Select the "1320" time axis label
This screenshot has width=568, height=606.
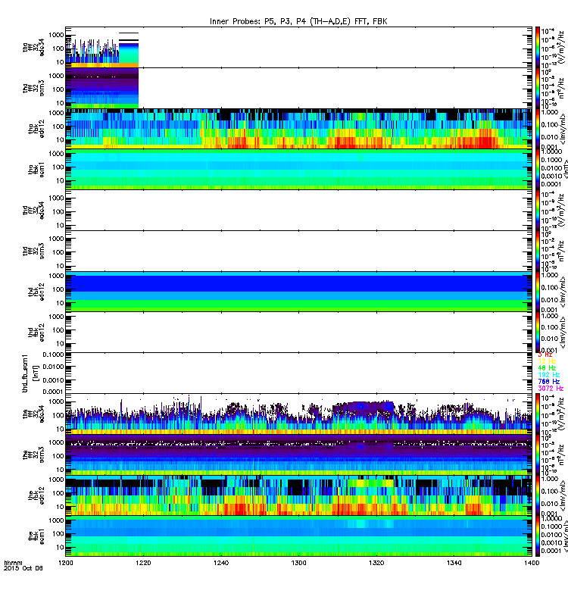click(376, 563)
